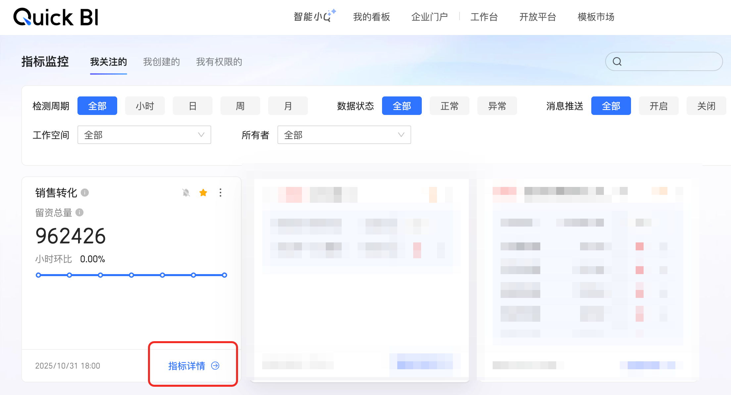Expand the 工作空间 dropdown
The width and height of the screenshot is (731, 395).
[144, 135]
